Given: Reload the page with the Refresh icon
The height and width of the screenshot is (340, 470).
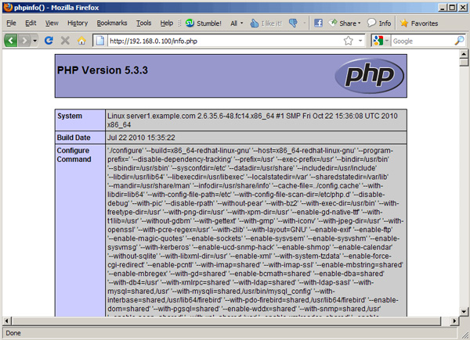Looking at the screenshot, I should coord(49,41).
